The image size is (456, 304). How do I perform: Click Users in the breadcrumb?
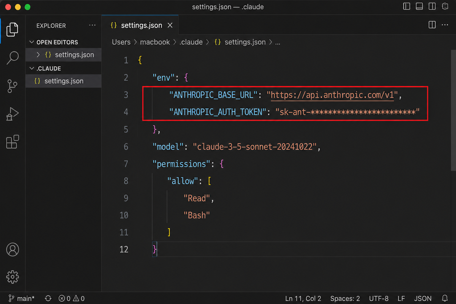click(121, 42)
